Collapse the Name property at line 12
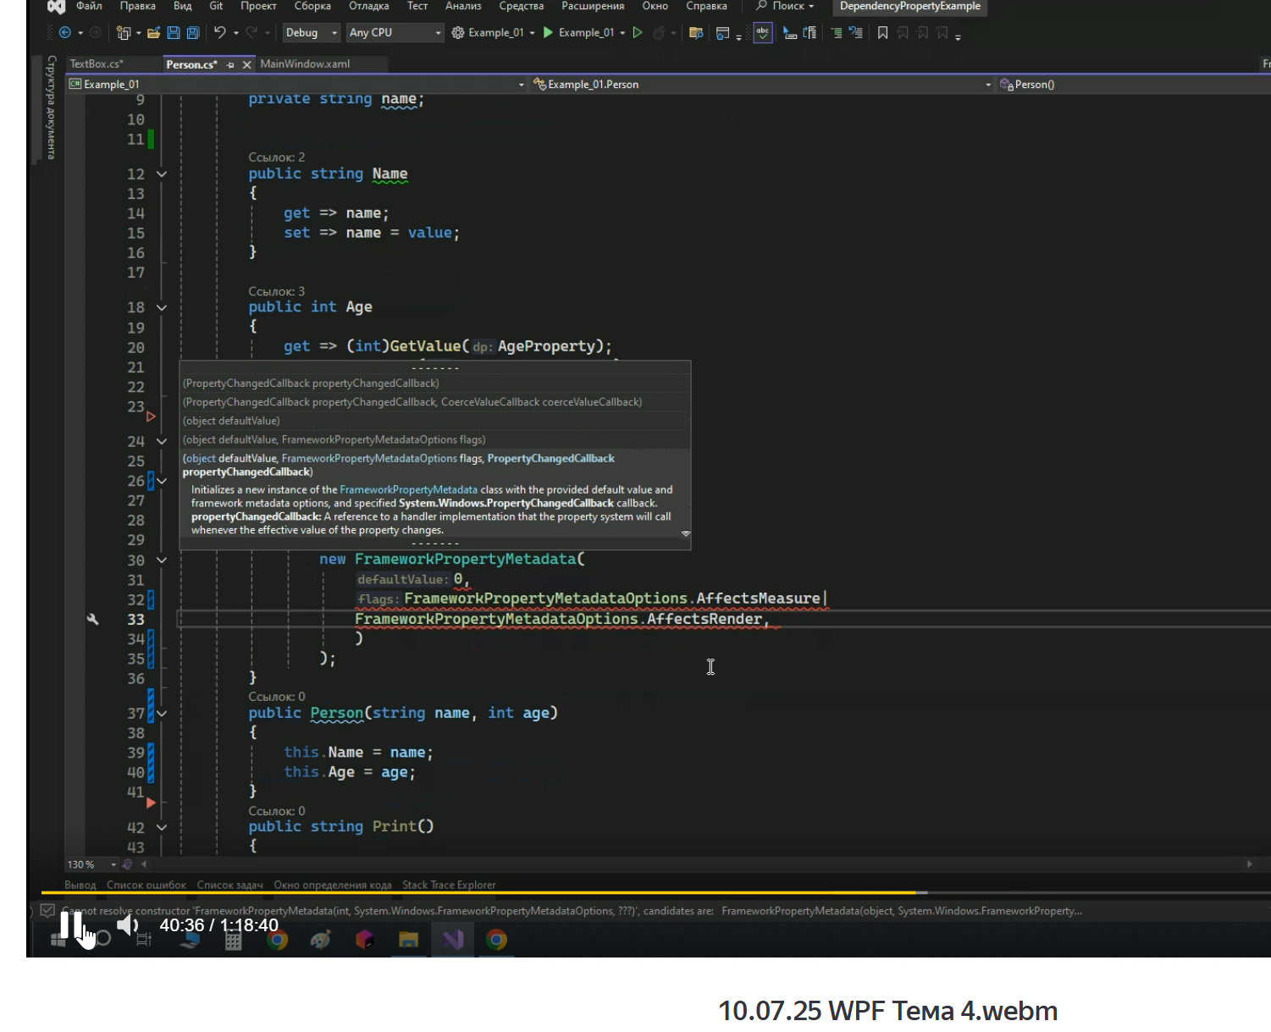 (x=161, y=174)
